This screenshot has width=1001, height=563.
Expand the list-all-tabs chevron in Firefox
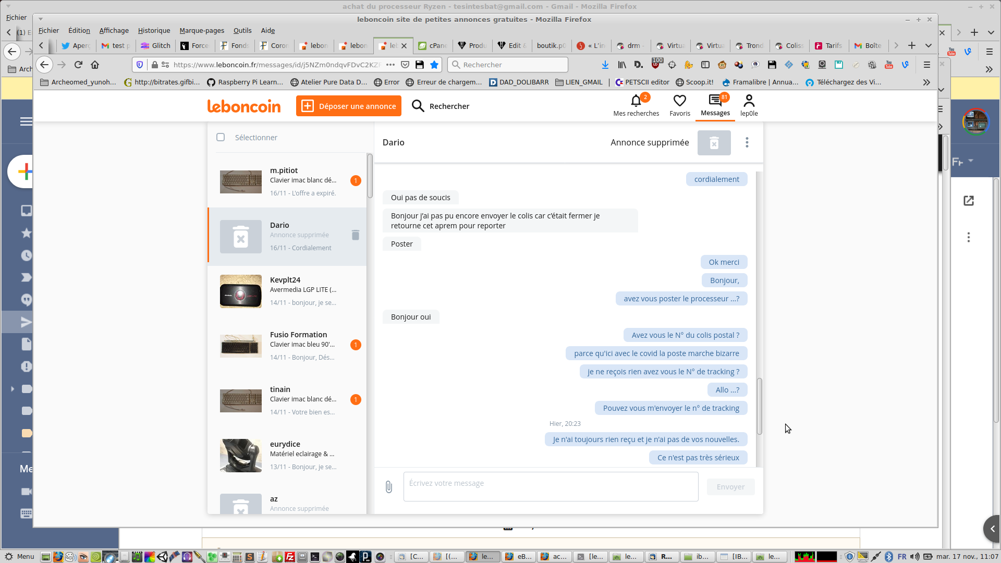[928, 45]
